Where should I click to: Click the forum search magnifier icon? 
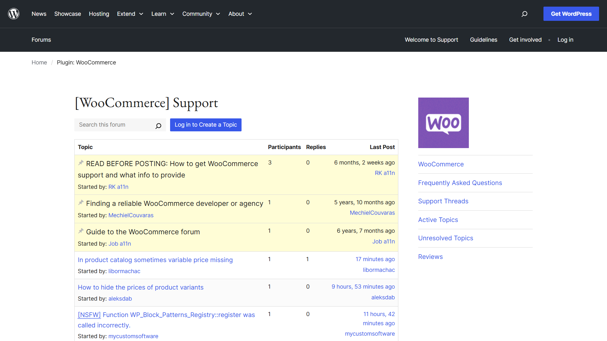158,126
